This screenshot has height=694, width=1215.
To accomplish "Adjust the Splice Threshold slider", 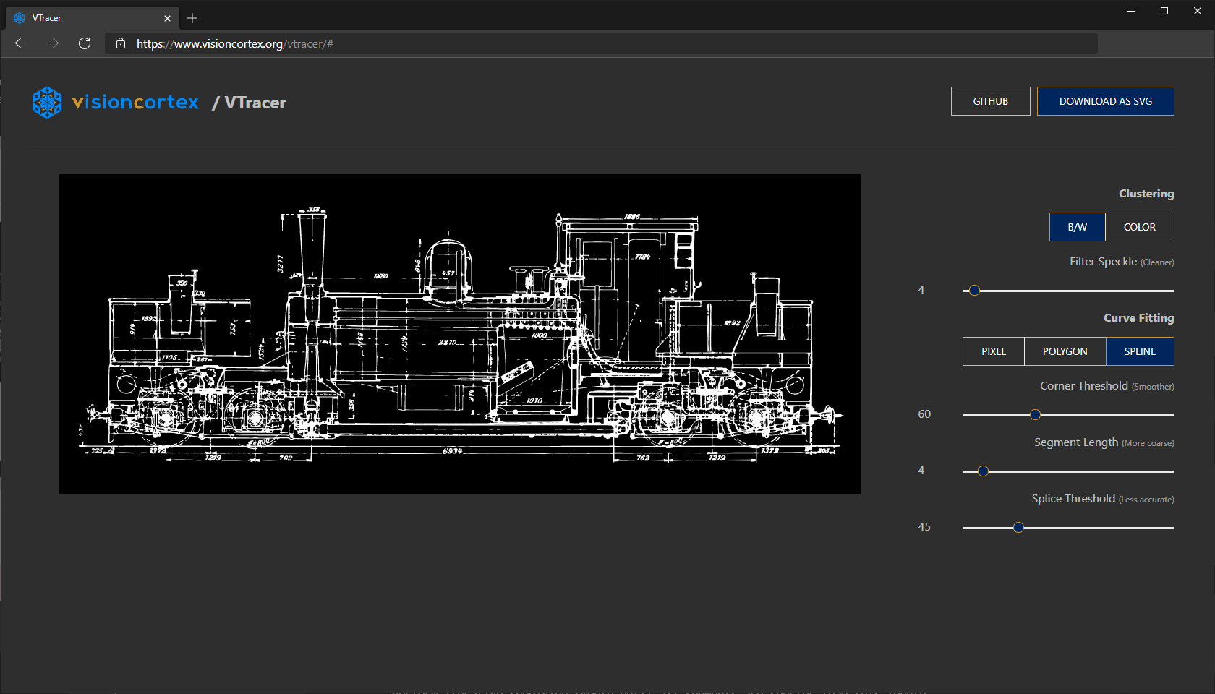I will click(x=1018, y=527).
